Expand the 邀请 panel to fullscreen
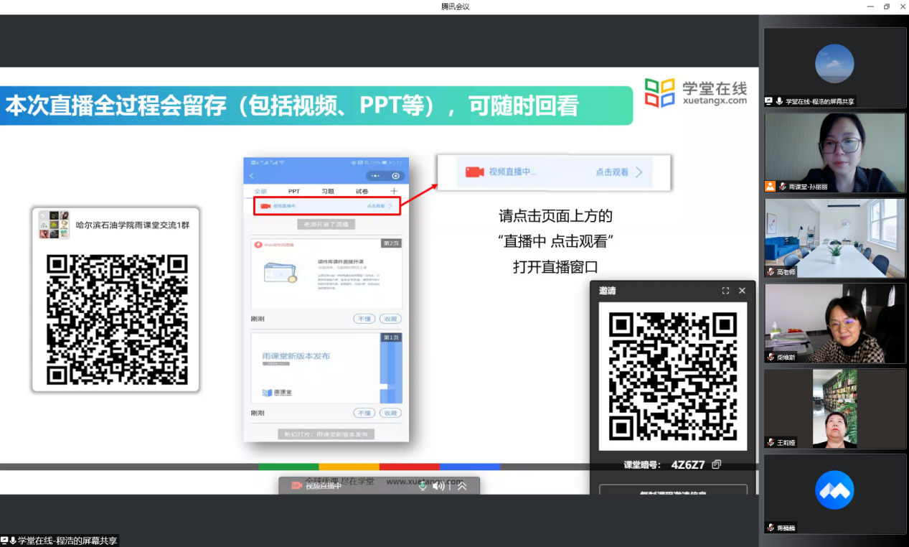Image resolution: width=909 pixels, height=547 pixels. (725, 291)
